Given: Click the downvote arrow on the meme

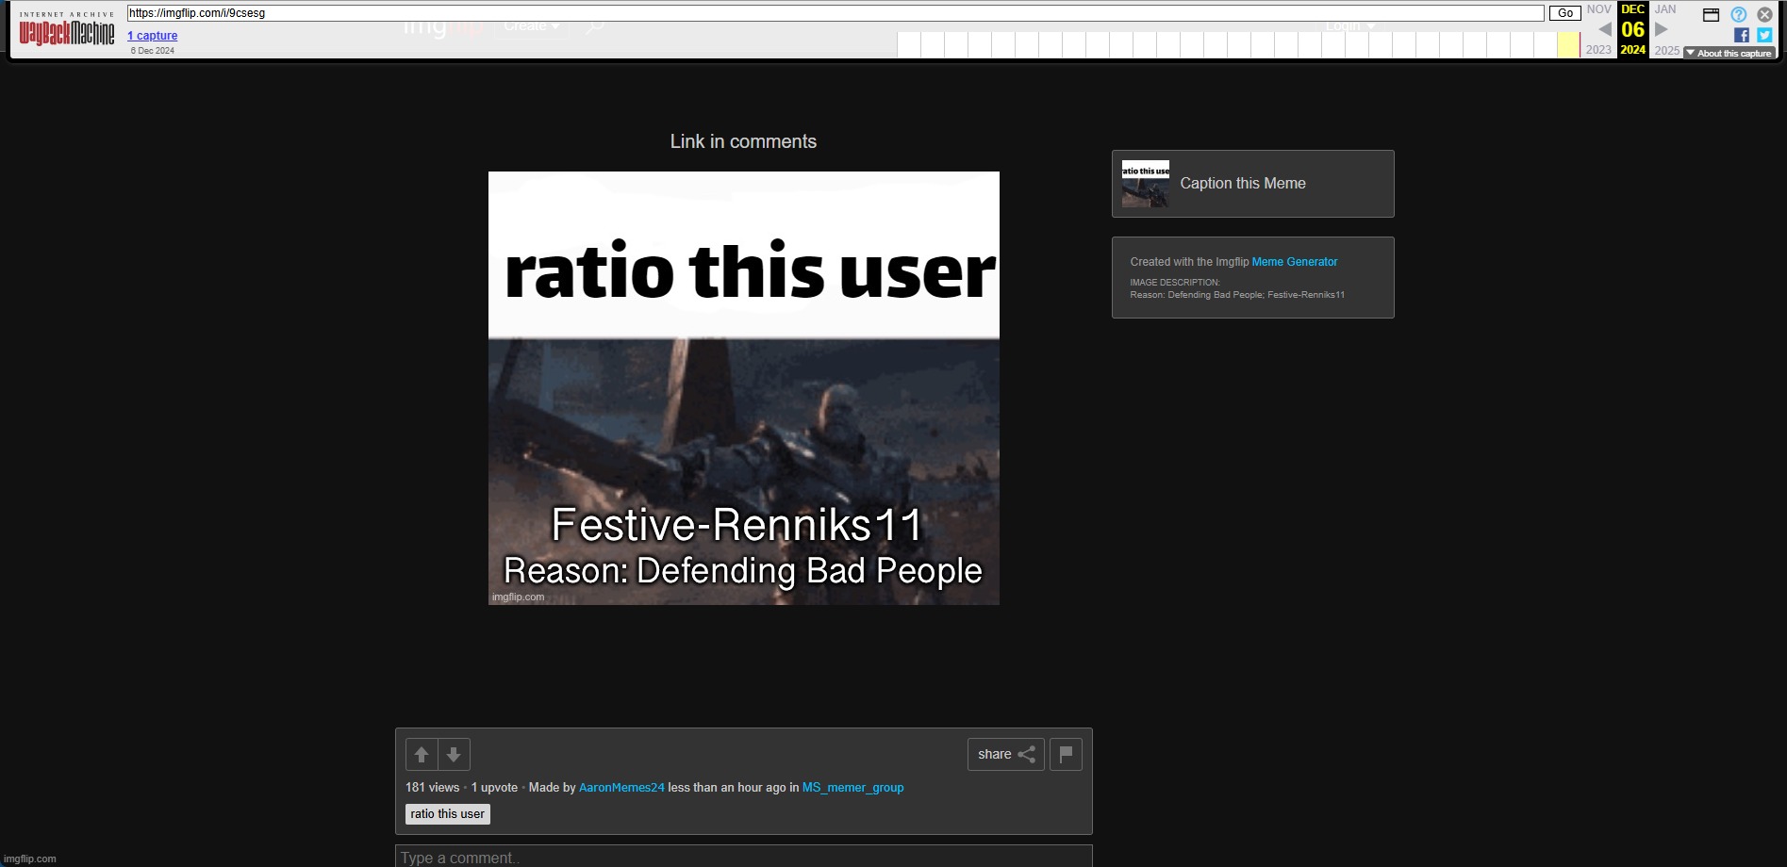Looking at the screenshot, I should pyautogui.click(x=454, y=755).
